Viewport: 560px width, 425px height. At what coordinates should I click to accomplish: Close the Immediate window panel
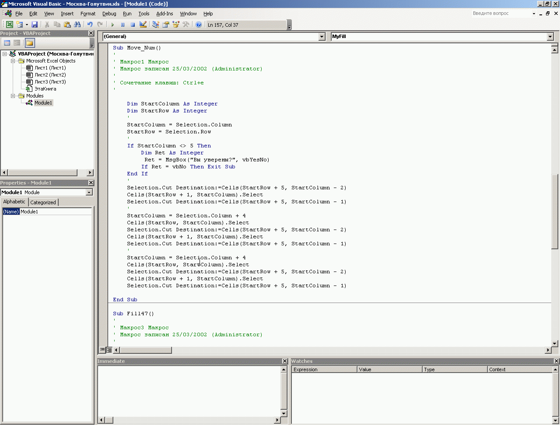(x=285, y=361)
